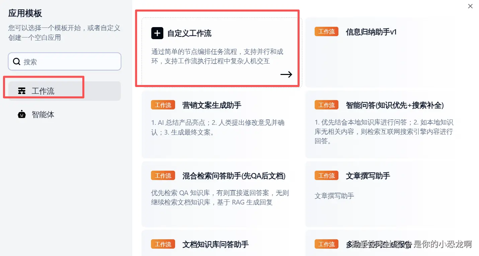Viewport: 479px width, 256px height.
Task: Switch to the 智能体 category
Action: 64,114
